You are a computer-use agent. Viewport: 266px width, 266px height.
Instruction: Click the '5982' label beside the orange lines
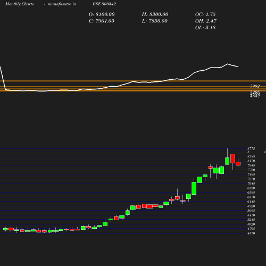click(255, 86)
